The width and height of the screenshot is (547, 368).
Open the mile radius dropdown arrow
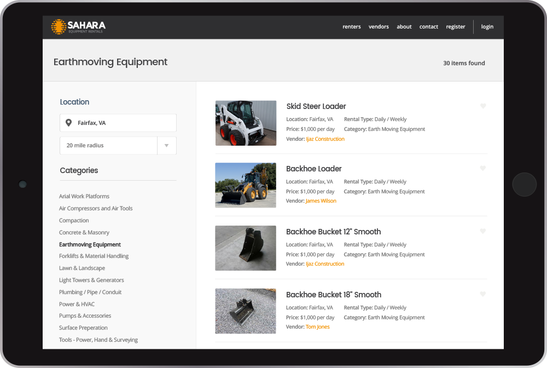[x=167, y=146]
